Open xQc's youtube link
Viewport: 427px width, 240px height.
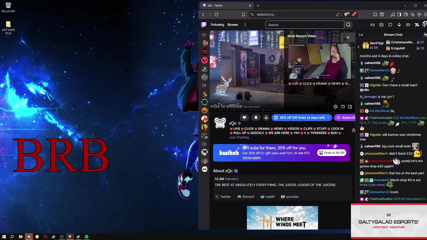290,197
